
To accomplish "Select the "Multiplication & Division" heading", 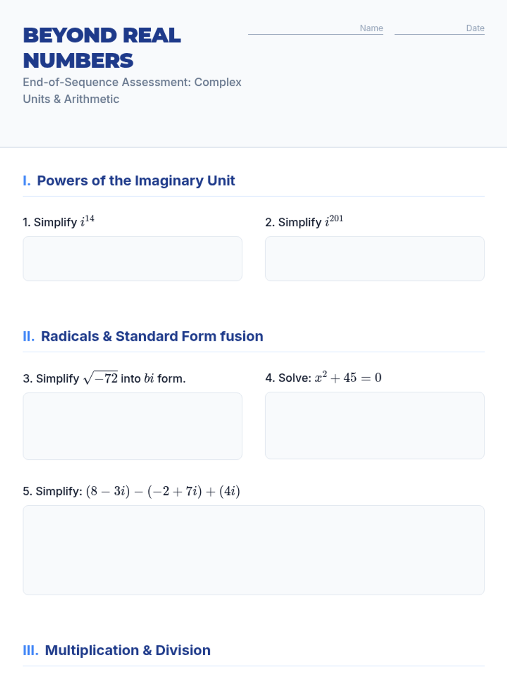I will pos(128,650).
